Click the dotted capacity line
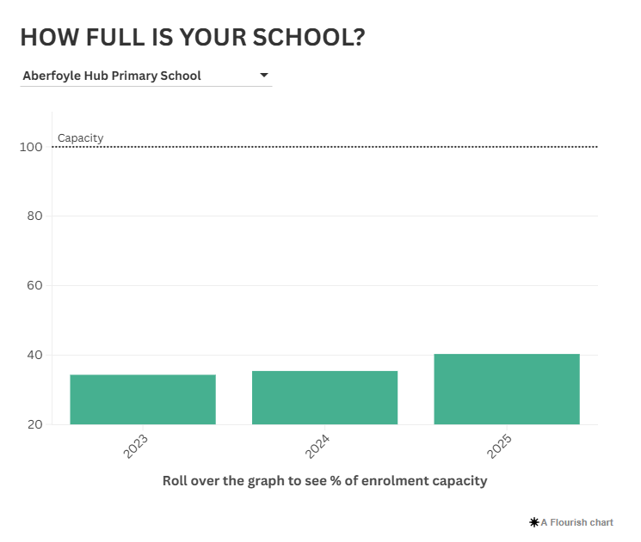 [x=344, y=147]
